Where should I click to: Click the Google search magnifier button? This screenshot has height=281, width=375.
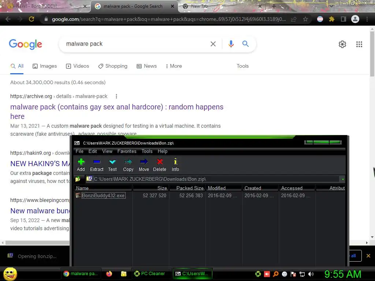[x=245, y=44]
